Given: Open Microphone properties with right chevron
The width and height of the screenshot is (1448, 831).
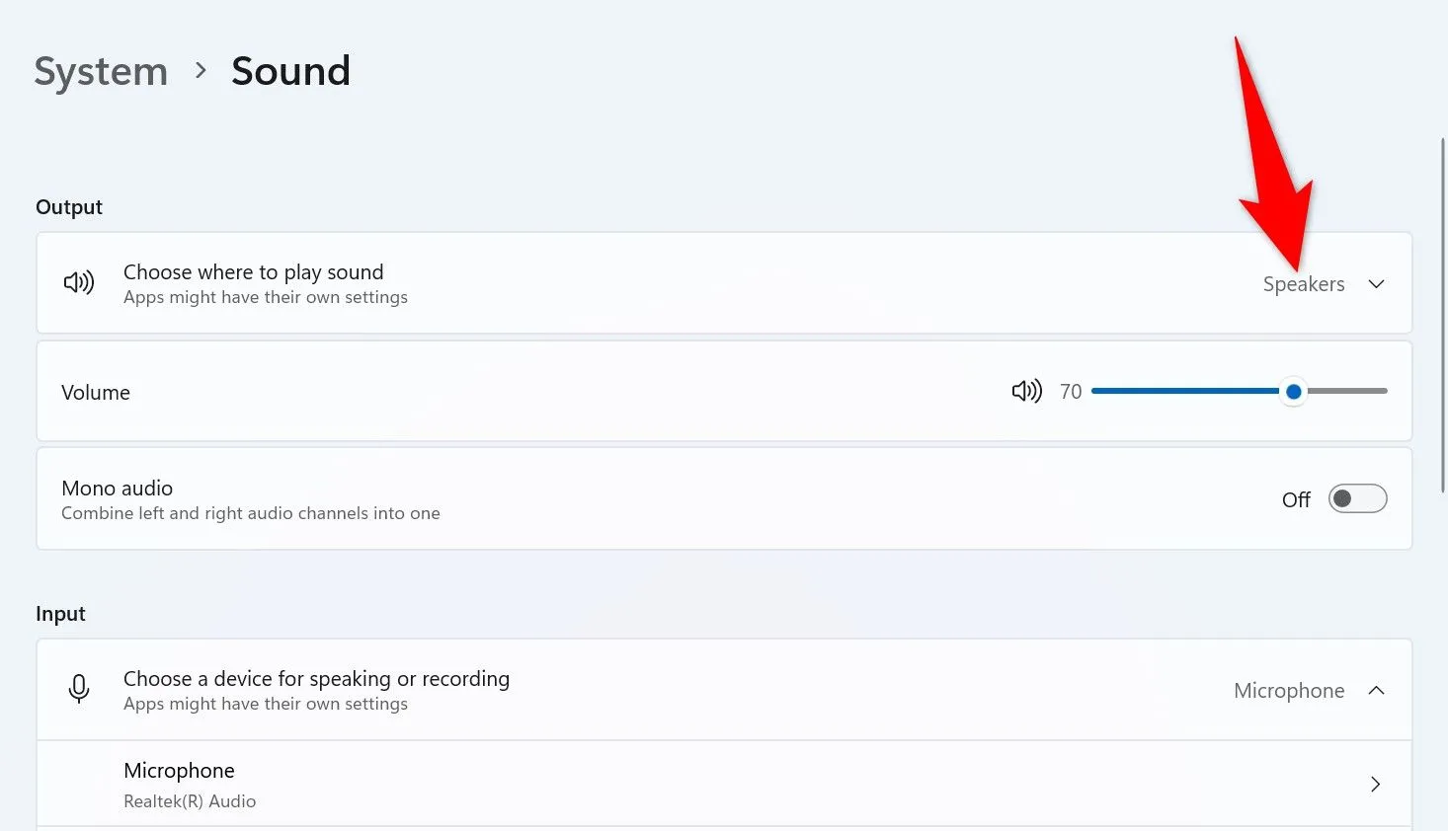Looking at the screenshot, I should 1375,785.
